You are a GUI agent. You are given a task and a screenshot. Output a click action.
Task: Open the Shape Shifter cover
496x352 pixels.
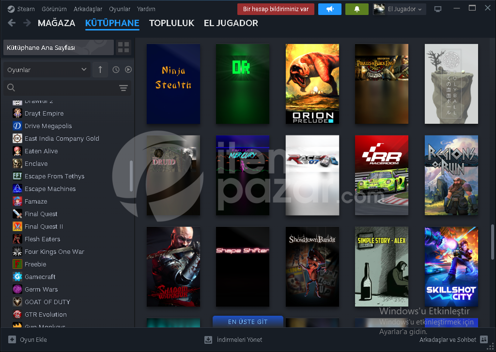coord(243,267)
